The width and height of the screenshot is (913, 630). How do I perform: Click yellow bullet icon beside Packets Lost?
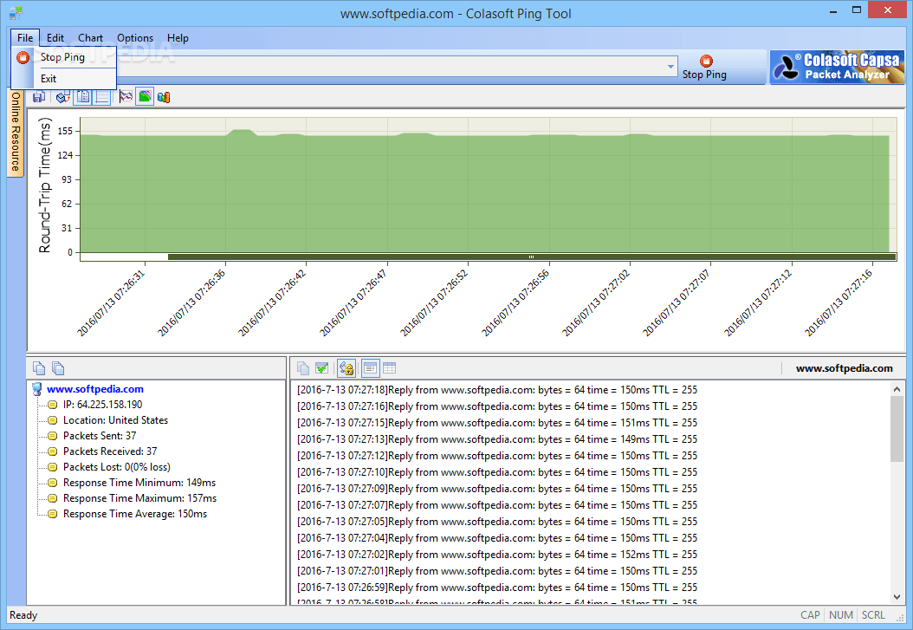(x=52, y=467)
